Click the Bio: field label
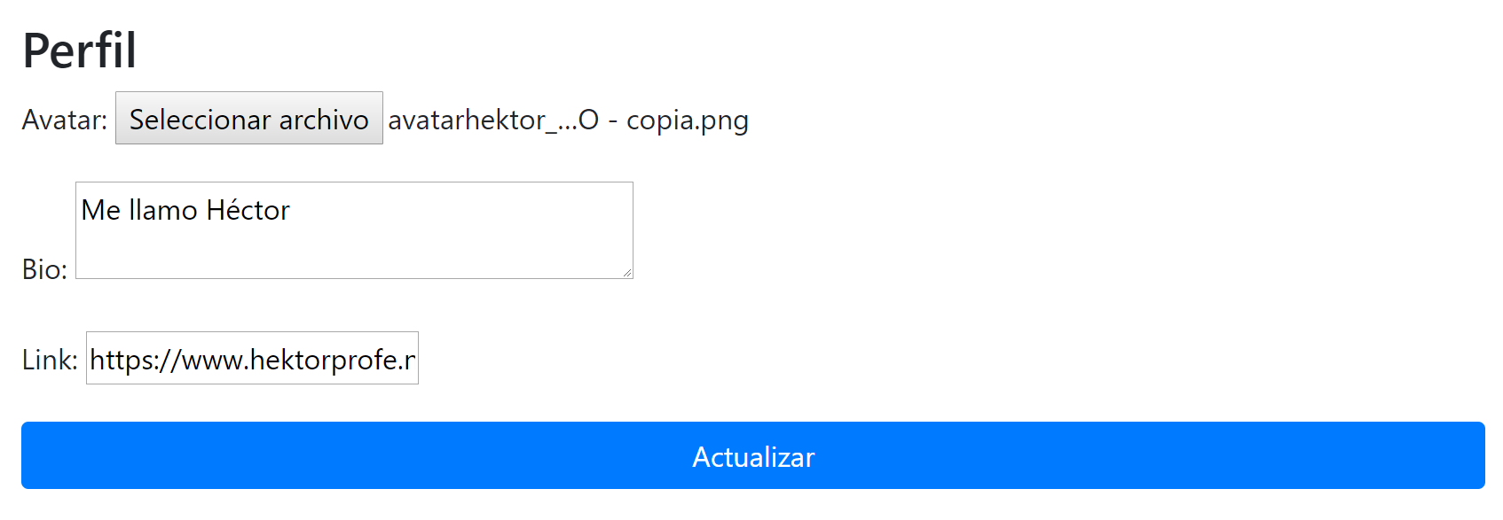This screenshot has width=1503, height=520. click(x=44, y=269)
